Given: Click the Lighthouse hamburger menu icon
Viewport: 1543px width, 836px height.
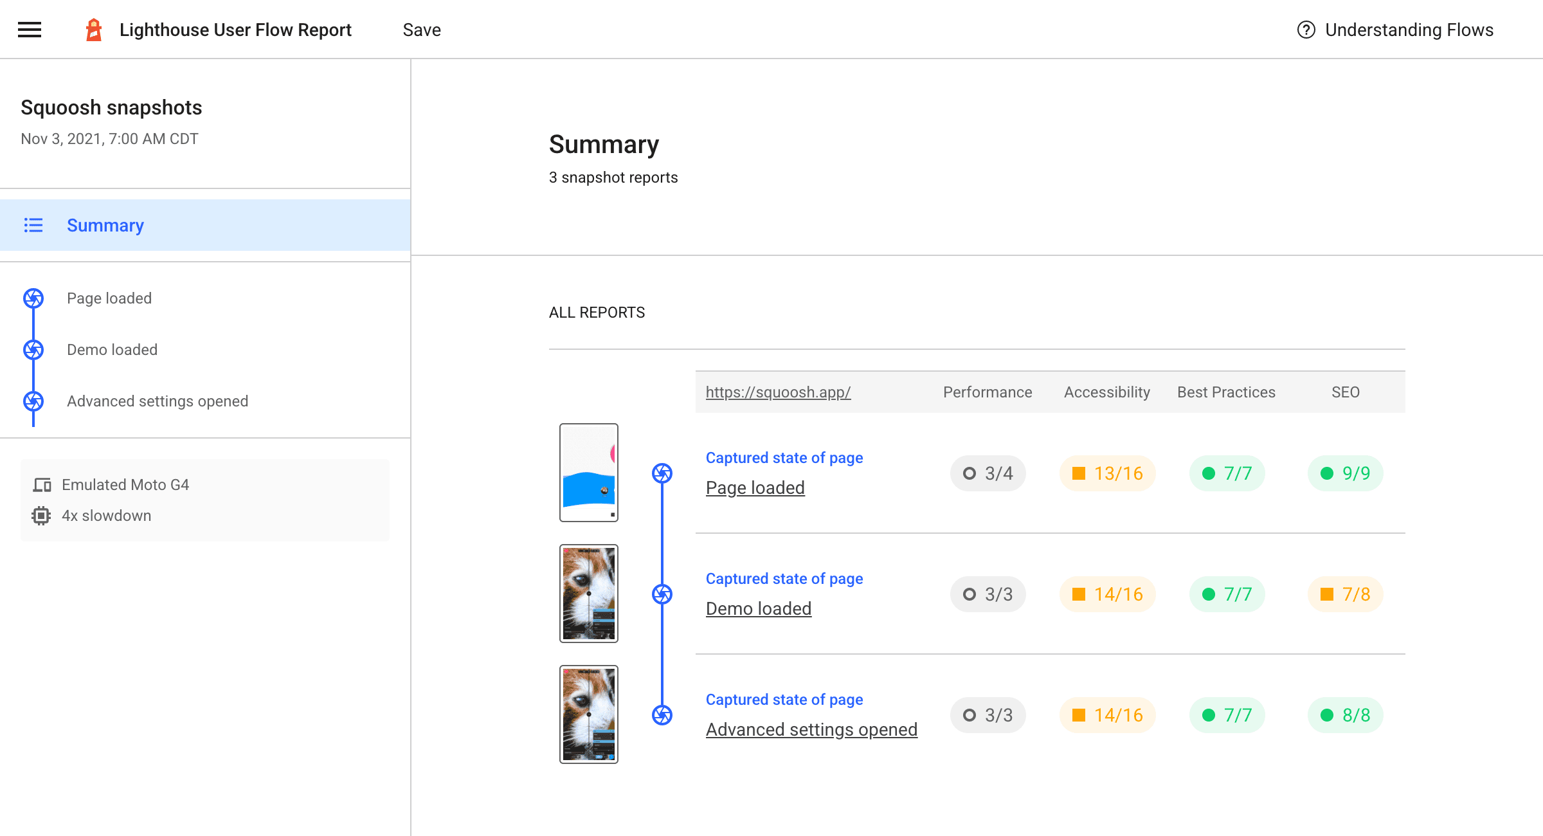Looking at the screenshot, I should click(29, 30).
